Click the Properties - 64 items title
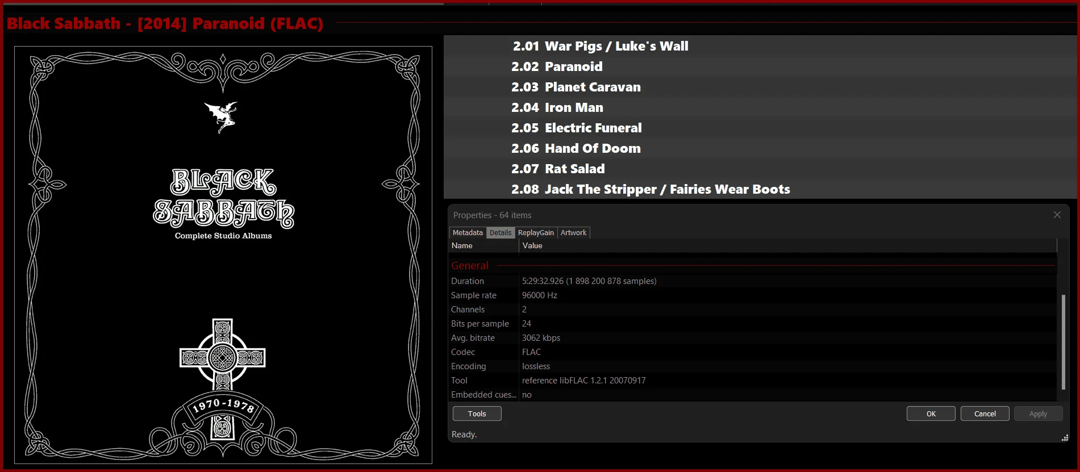 tap(492, 215)
